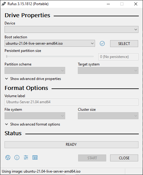
Task: Click the CLOSE button
Action: [x=124, y=158]
